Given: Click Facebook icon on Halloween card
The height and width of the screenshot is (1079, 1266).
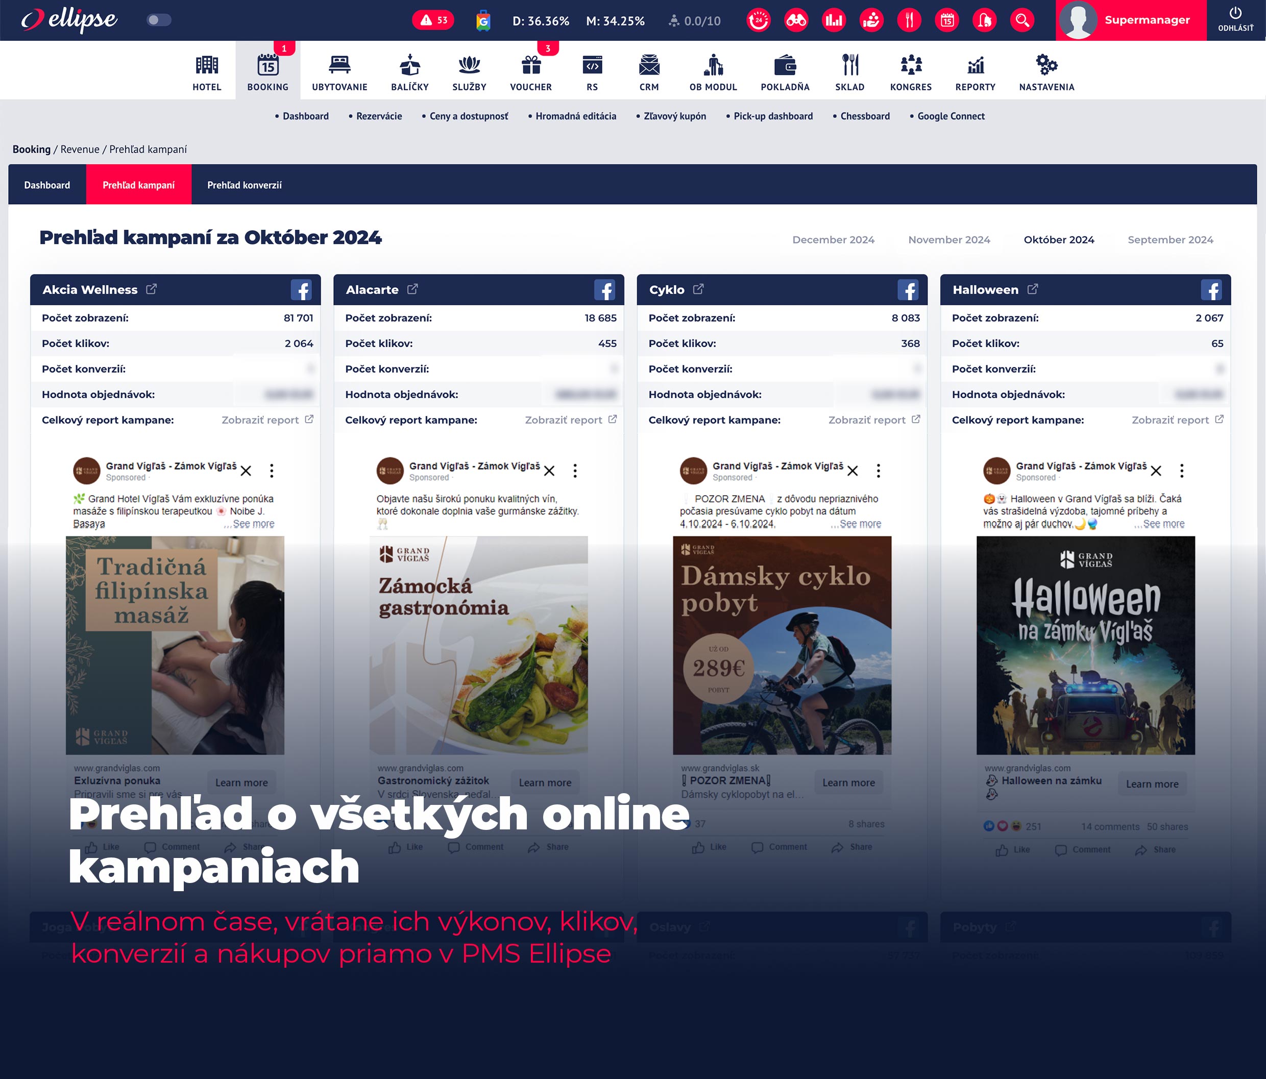Looking at the screenshot, I should click(x=1211, y=289).
